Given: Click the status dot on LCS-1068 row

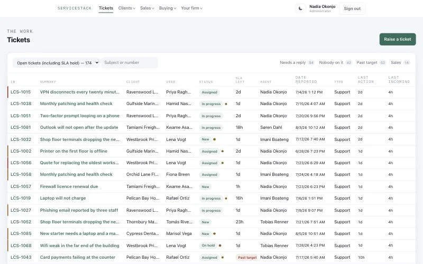Looking at the screenshot, I should (x=220, y=246).
